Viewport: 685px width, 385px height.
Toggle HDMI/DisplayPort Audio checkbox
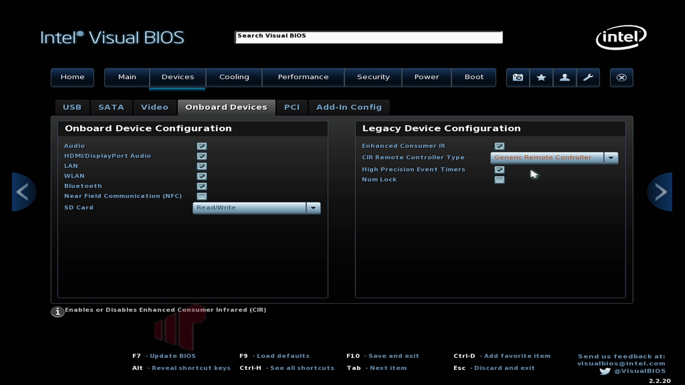pos(202,156)
